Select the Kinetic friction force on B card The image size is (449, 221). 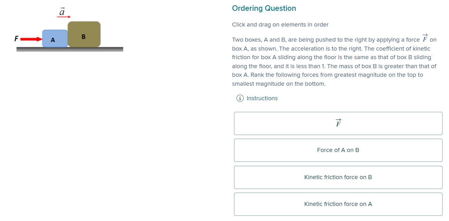(338, 177)
